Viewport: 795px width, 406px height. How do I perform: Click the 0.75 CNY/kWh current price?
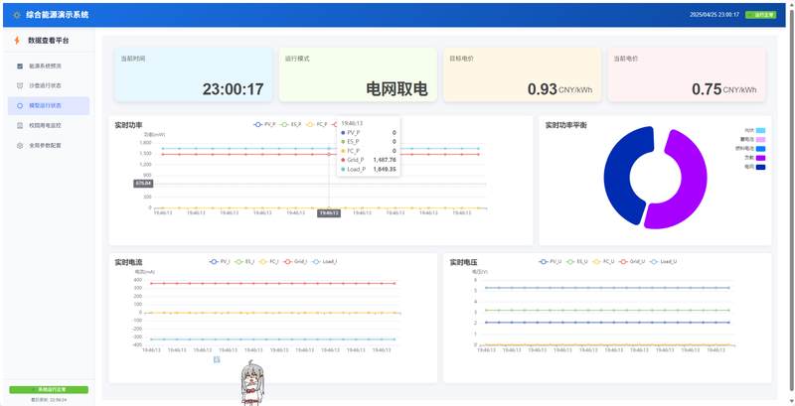(x=724, y=89)
